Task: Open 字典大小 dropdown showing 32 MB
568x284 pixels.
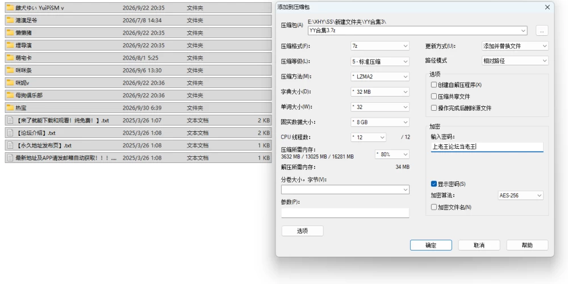Action: (x=379, y=91)
